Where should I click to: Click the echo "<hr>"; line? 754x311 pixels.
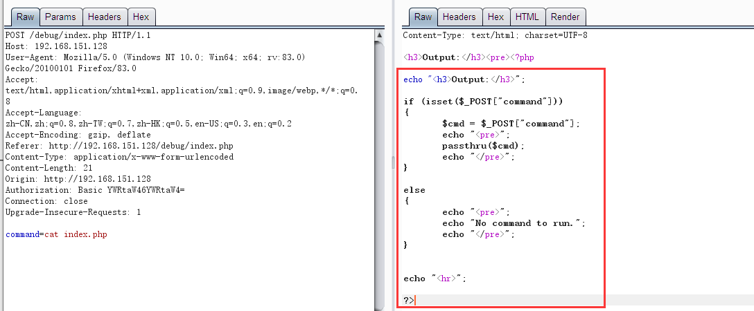click(x=435, y=279)
